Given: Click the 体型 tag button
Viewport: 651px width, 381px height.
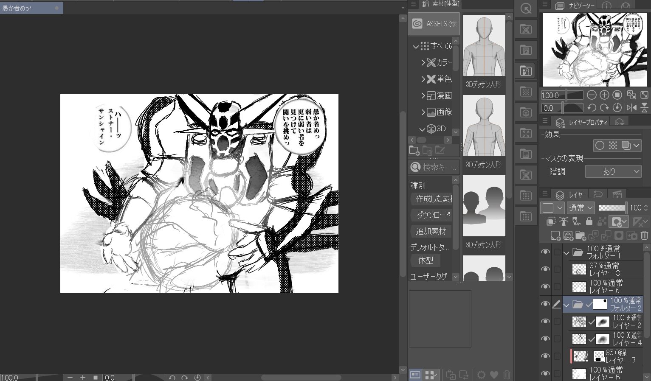Looking at the screenshot, I should click(426, 260).
